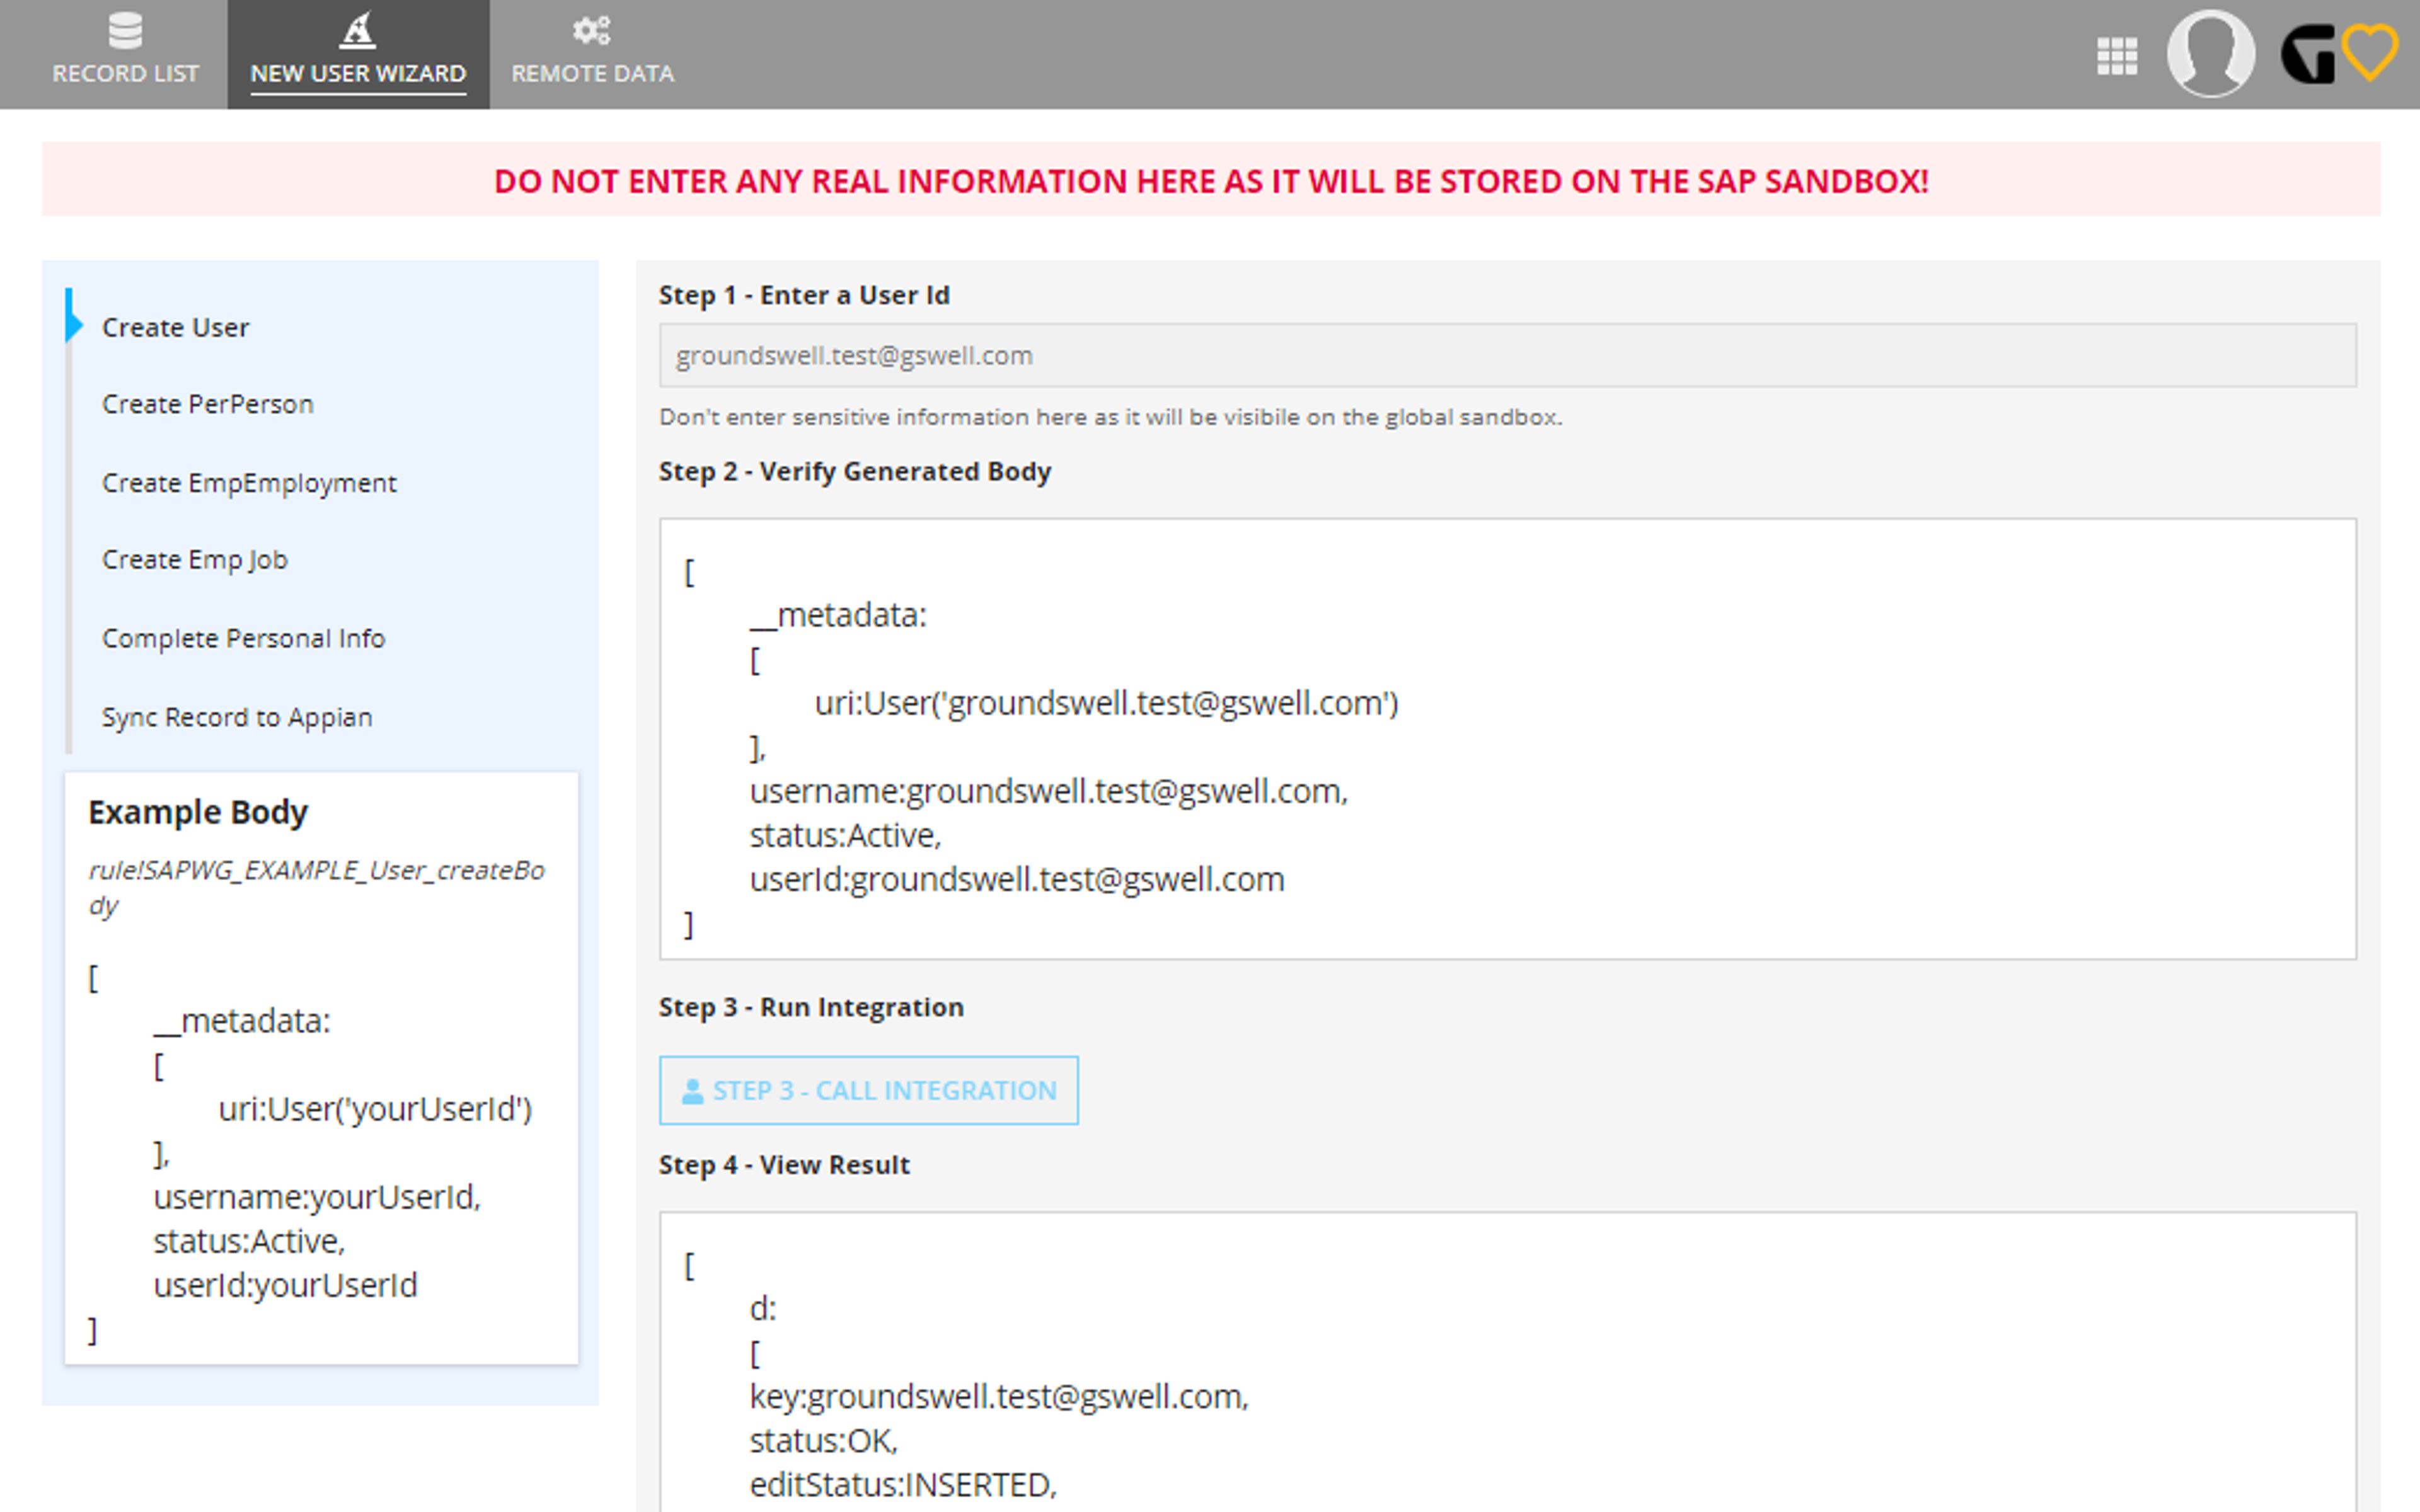Open Complete Personal Info step

point(243,638)
